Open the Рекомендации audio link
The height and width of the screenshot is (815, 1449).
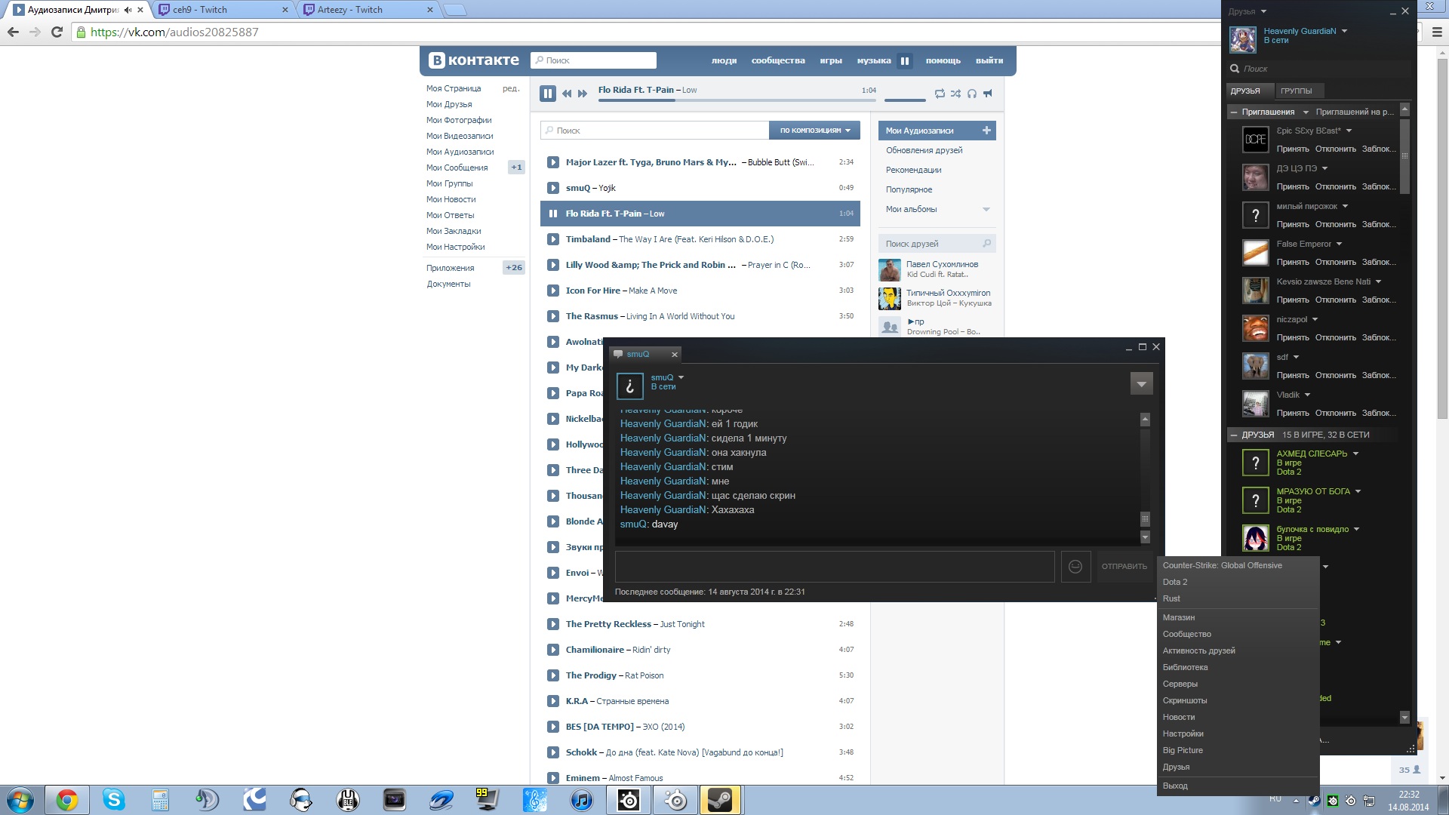point(913,170)
